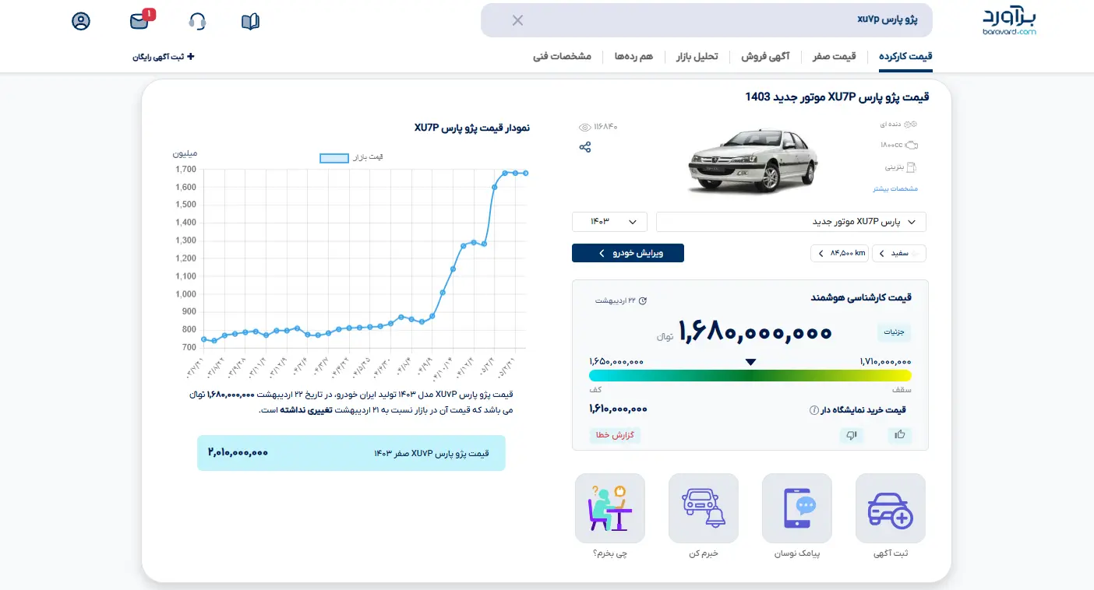Click قیمت پژو پارس XU7P صفر ۱۴۰۳ banner

coord(351,453)
